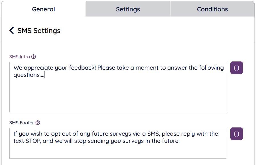Switch to the Settings tab

[128, 9]
